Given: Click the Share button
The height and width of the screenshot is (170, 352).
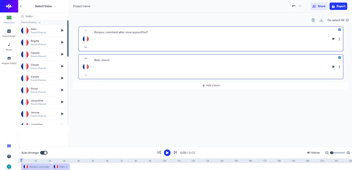Looking at the screenshot, I should click(319, 6).
